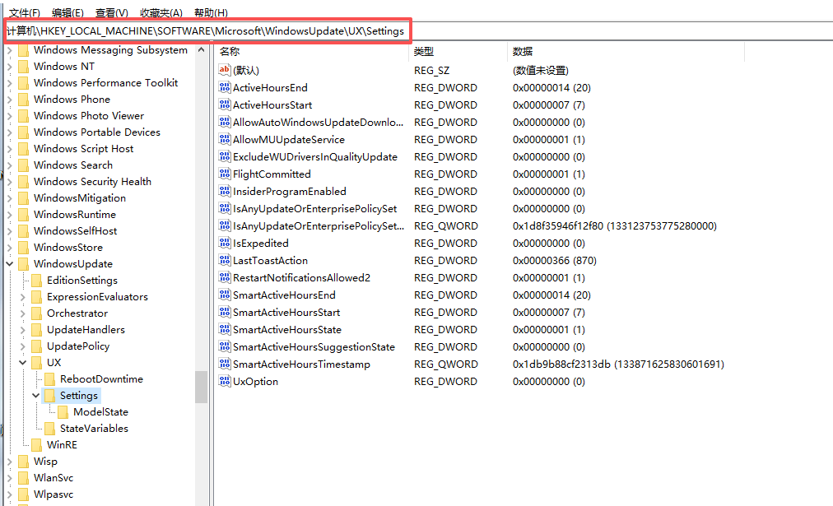This screenshot has height=506, width=833.
Task: Click the Settings folder icon in tree
Action: tap(50, 396)
